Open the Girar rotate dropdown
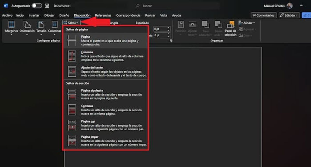Viewport: 311px width, 167px height. [x=245, y=35]
